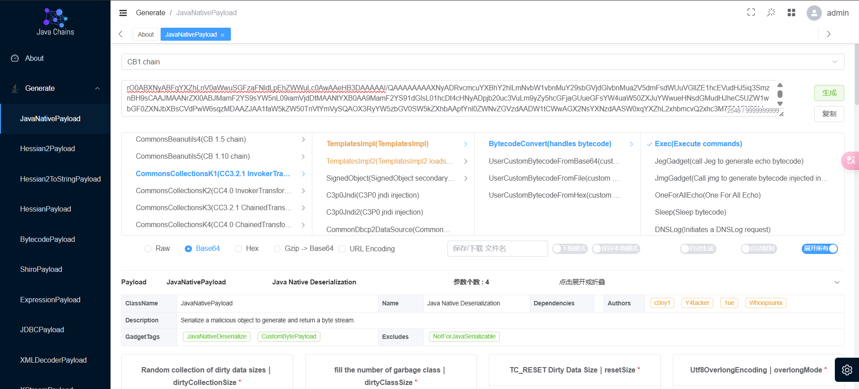Viewport: 859px width, 389px height.
Task: Select the Raw output format
Action: tap(148, 249)
